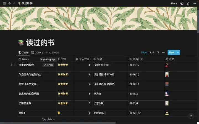Click the 读过的书 breadcrumb title
This screenshot has height=124, width=199.
pos(27,3)
